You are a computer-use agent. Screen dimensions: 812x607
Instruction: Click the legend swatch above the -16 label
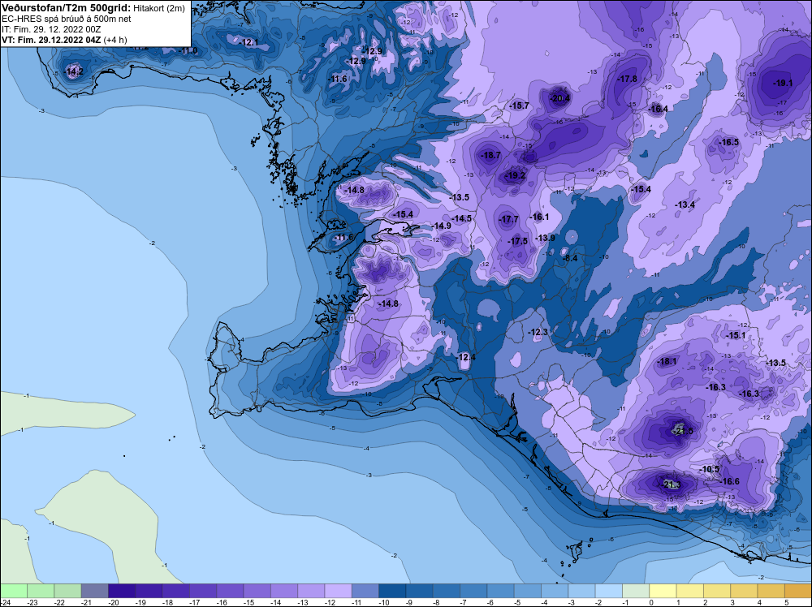pyautogui.click(x=230, y=591)
